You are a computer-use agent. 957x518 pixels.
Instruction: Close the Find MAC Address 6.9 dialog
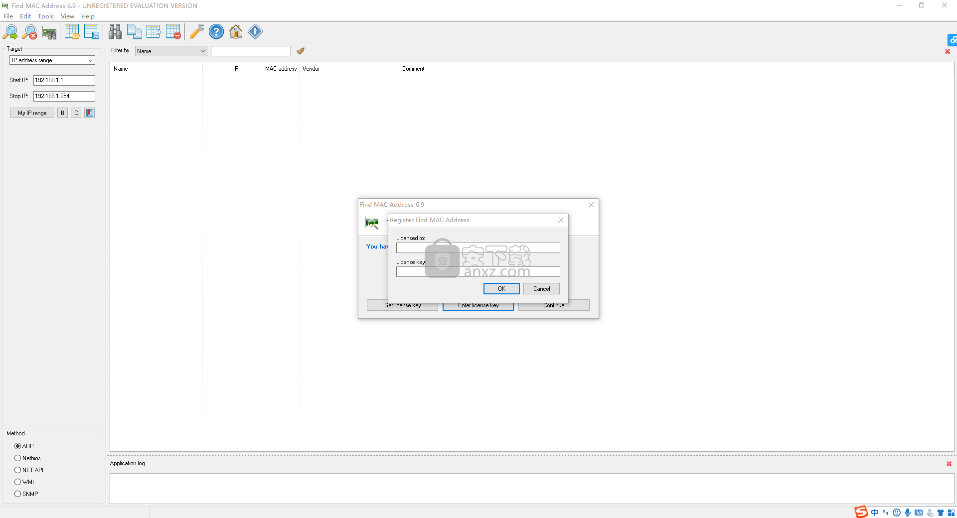point(591,205)
